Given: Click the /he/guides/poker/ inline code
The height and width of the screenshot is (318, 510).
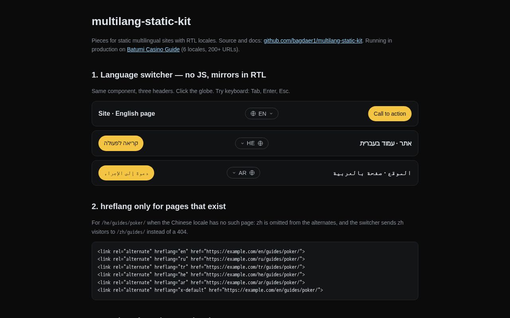Looking at the screenshot, I should 124,223.
